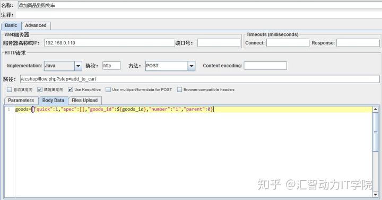382x200 pixels.
Task: Click the 端口号 port number field
Action: coord(219,43)
